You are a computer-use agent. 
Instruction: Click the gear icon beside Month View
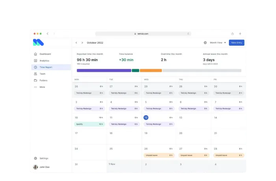tap(205, 43)
